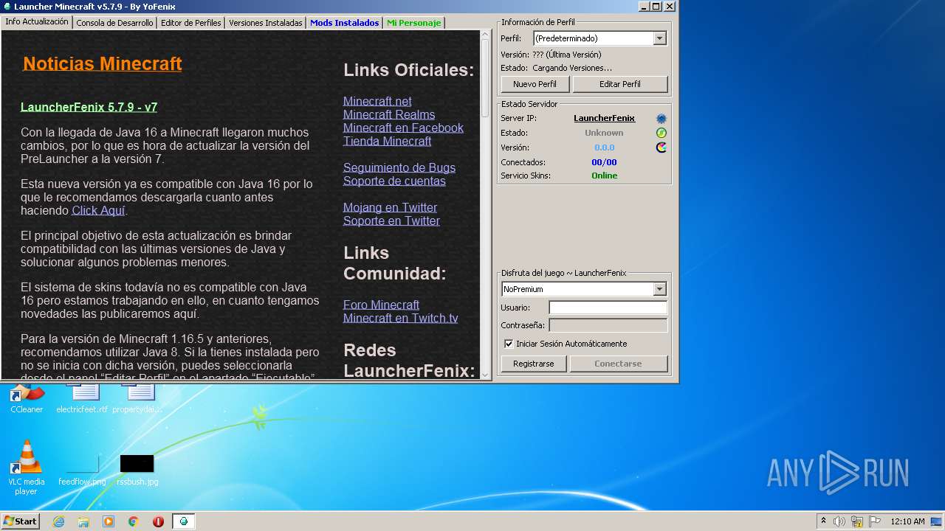This screenshot has width=945, height=531.
Task: Click the network icon in system tray
Action: 857,521
